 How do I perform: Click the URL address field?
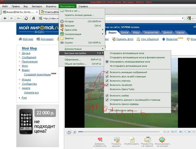[111, 18]
